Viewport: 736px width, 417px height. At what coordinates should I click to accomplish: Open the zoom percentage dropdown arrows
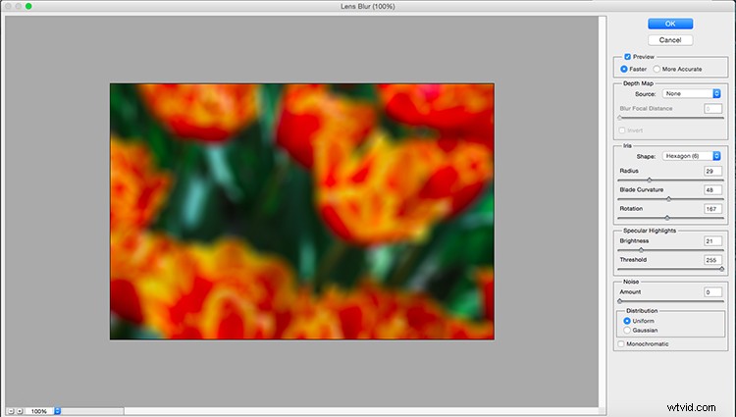(57, 411)
